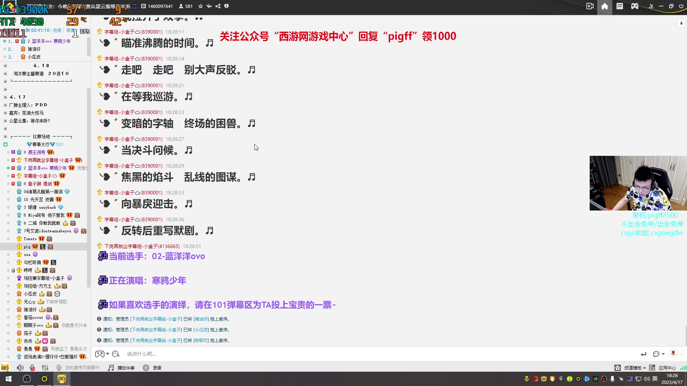This screenshot has height=386, width=687.
Task: Open the game controller icon in chat input
Action: tap(100, 354)
